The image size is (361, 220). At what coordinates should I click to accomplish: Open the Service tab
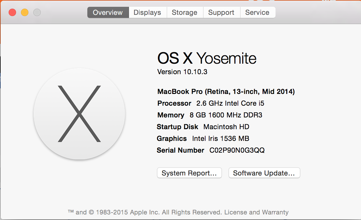257,13
